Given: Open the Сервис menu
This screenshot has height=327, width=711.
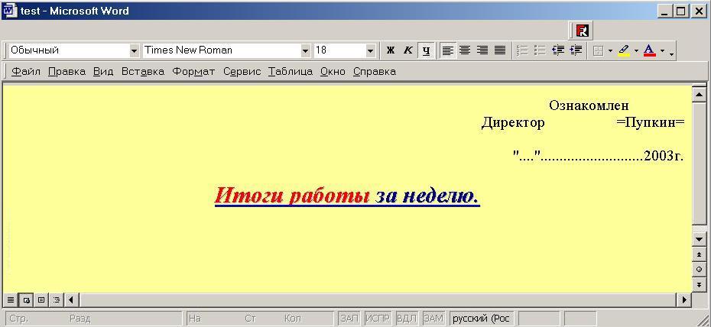Looking at the screenshot, I should [x=242, y=72].
